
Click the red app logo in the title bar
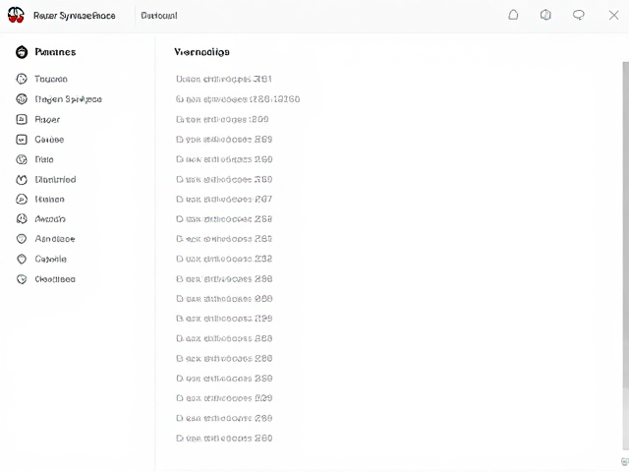[x=16, y=15]
